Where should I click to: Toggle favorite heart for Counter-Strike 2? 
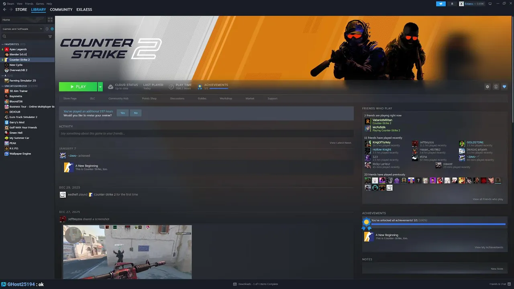504,87
